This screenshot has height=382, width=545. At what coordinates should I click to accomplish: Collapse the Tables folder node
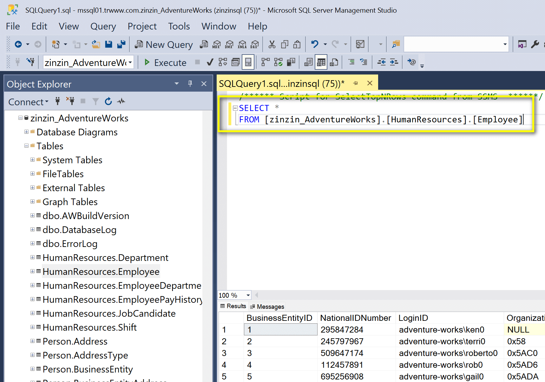[27, 146]
